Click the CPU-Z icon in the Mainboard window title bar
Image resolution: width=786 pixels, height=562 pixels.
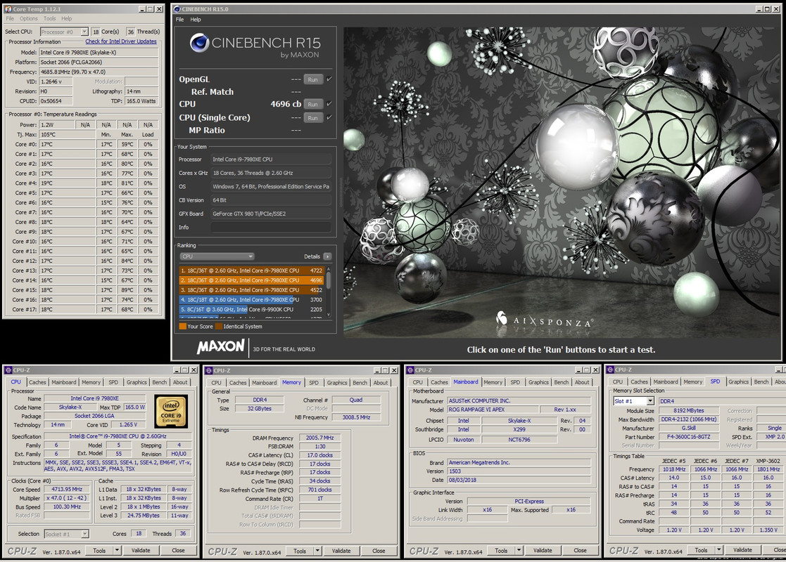click(x=410, y=370)
